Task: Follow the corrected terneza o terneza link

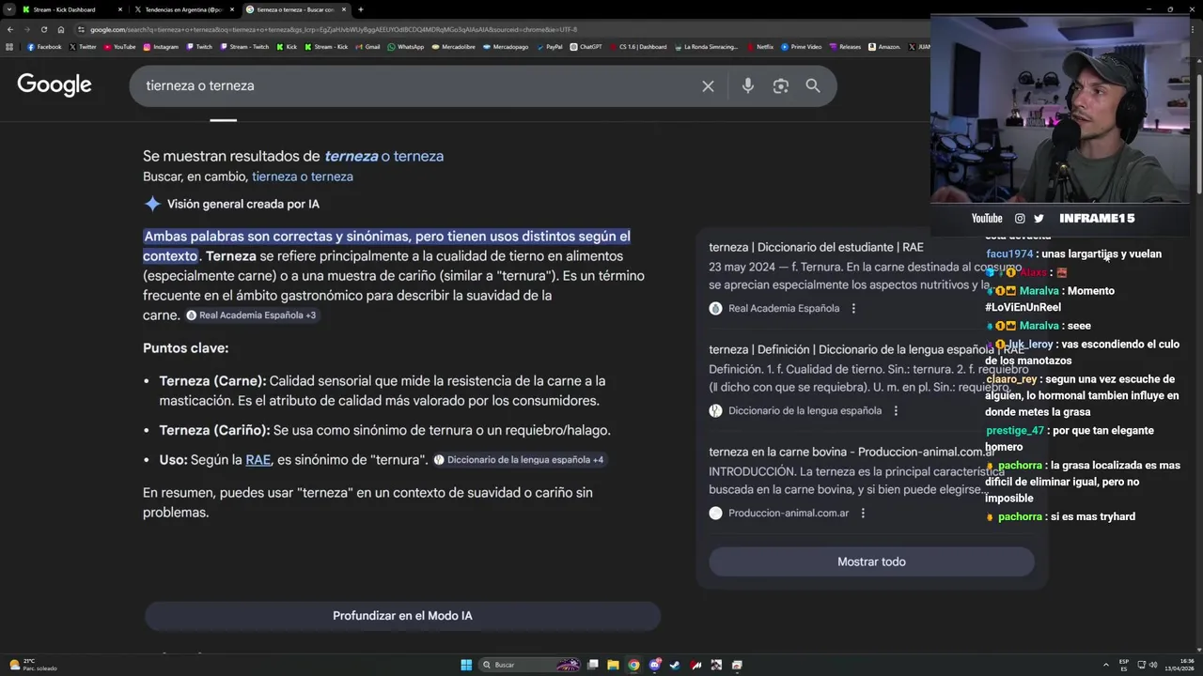Action: click(383, 156)
